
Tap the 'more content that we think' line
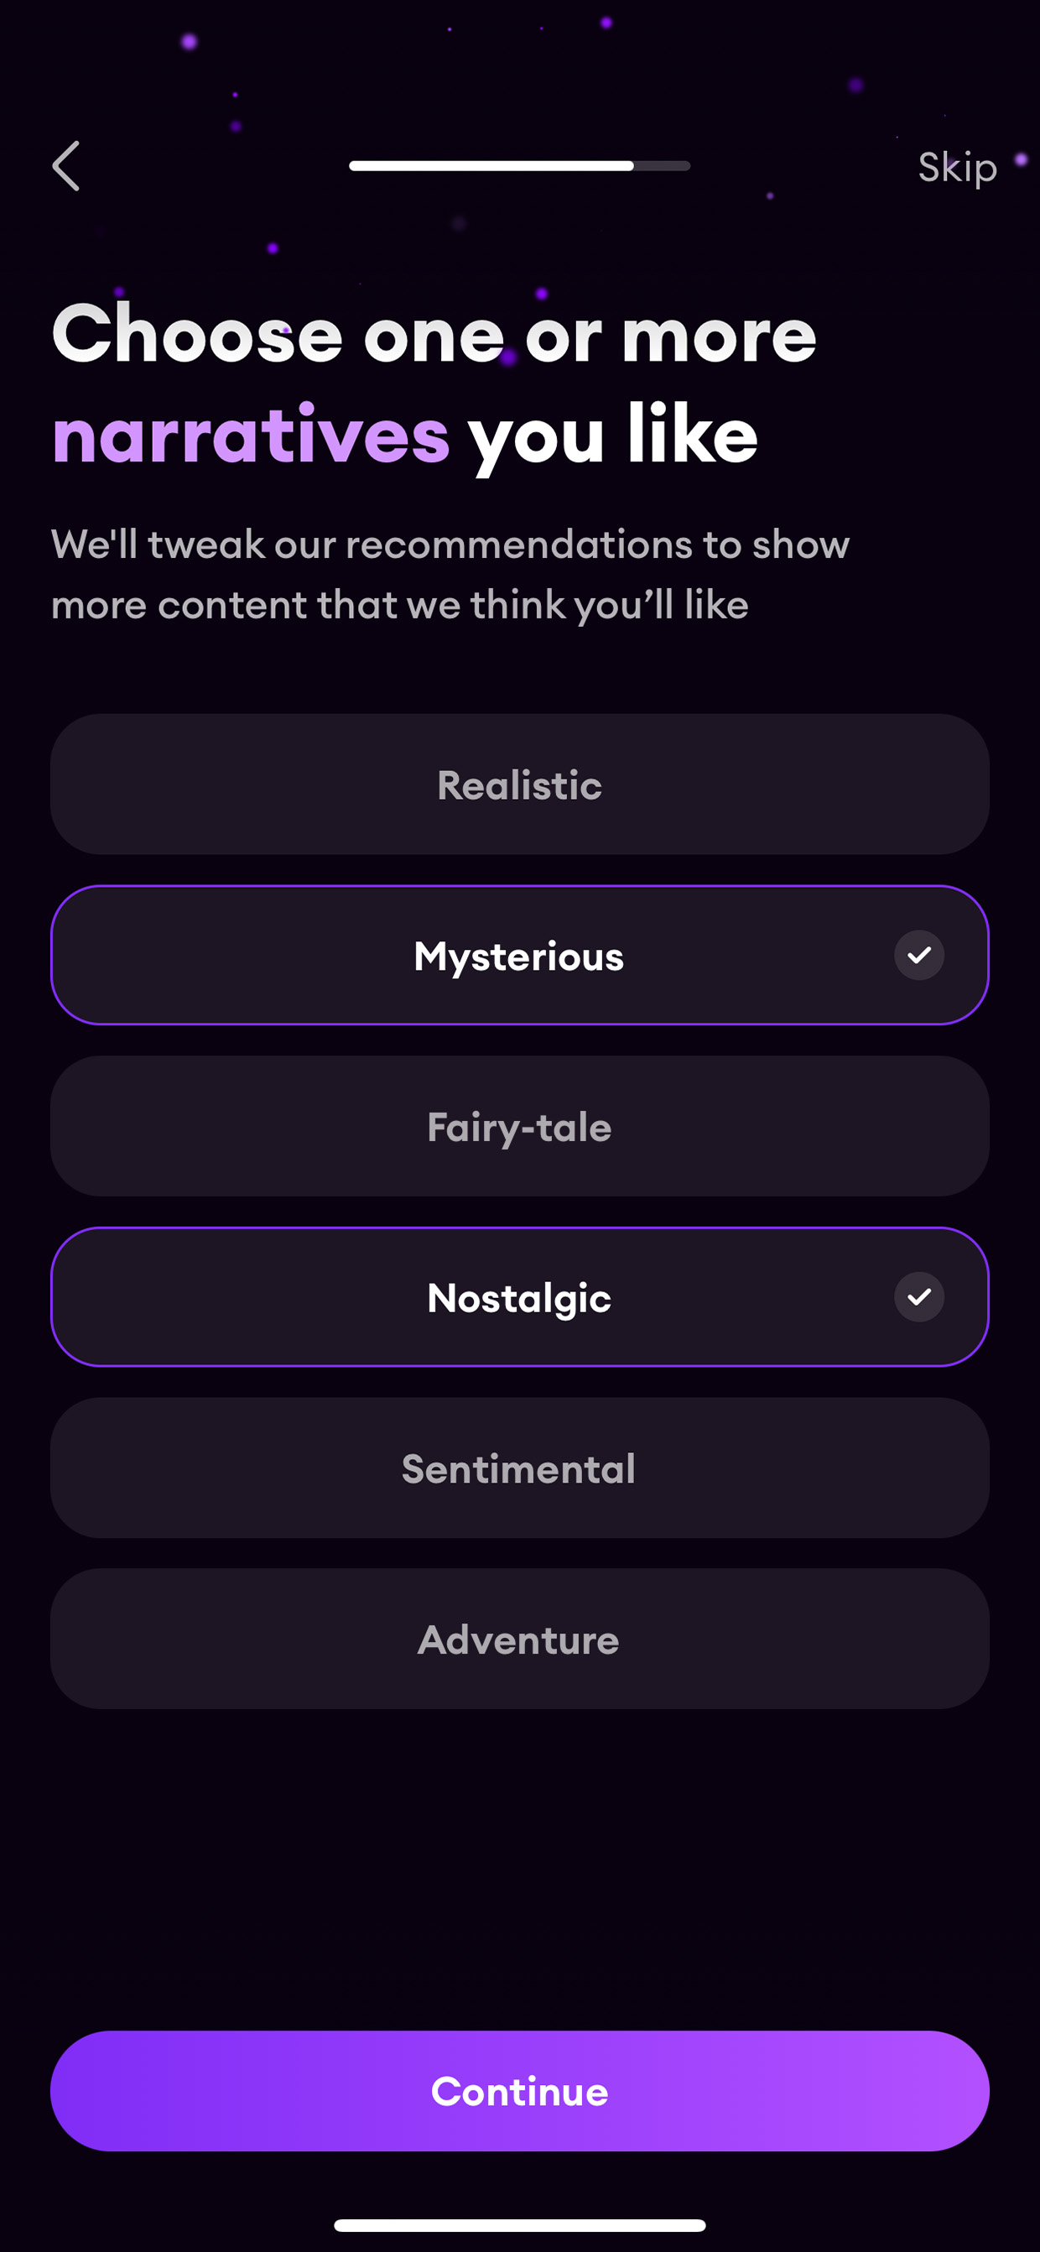[399, 605]
